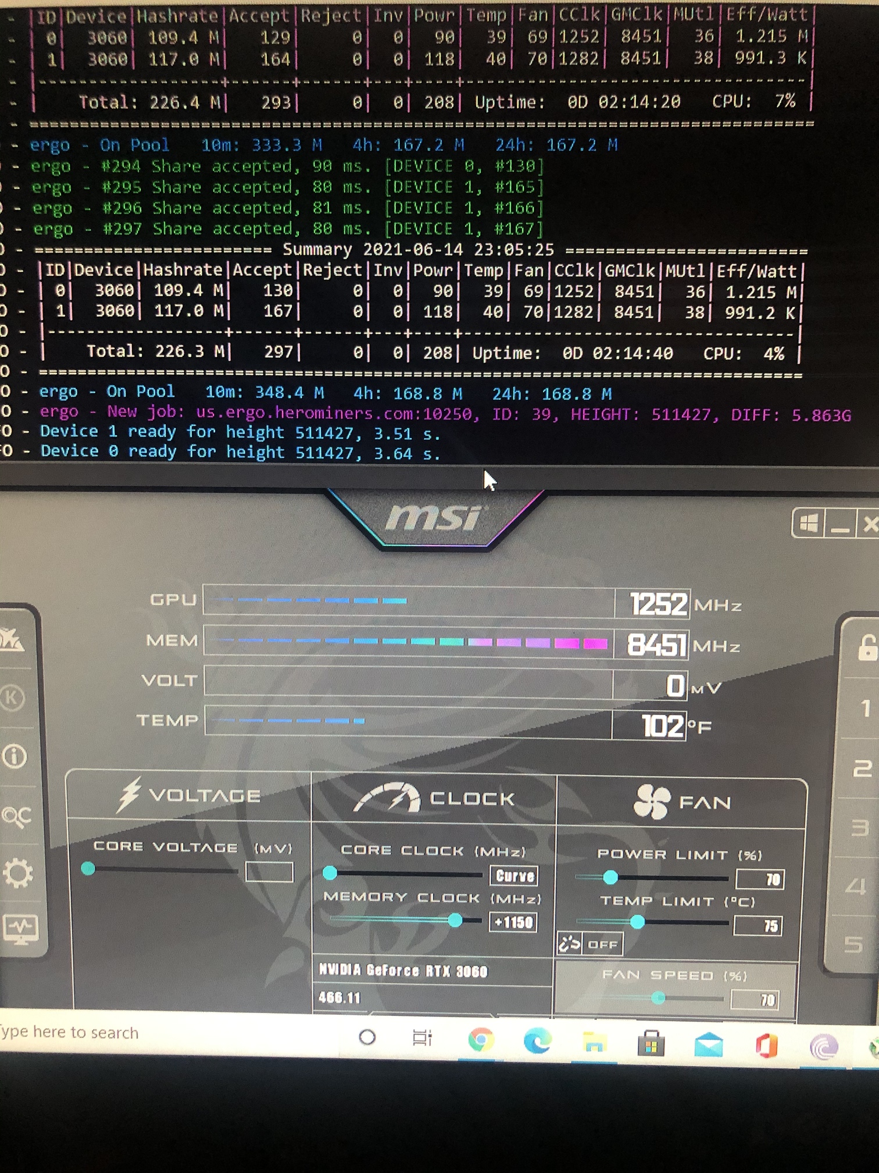Launch the OC Scanner tool
The height and width of the screenshot is (1173, 879).
point(16,816)
